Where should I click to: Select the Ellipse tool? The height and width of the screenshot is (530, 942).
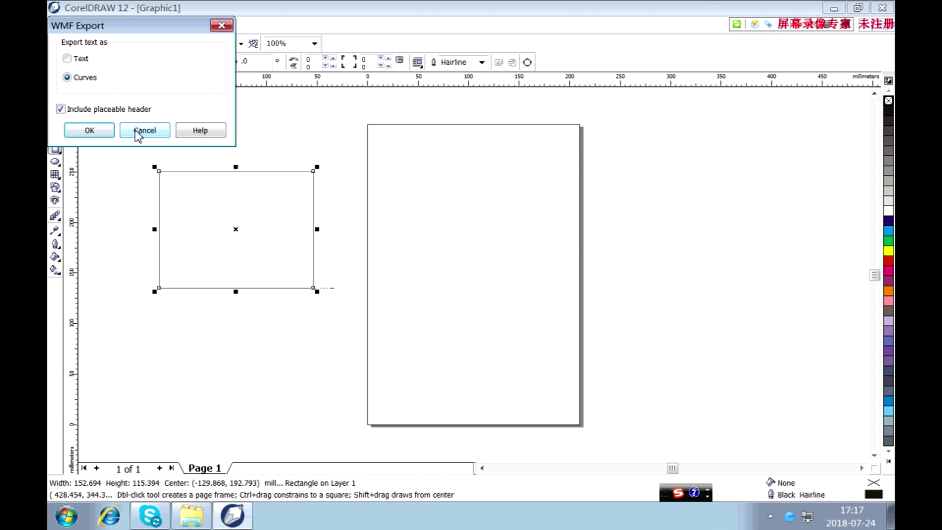(55, 162)
